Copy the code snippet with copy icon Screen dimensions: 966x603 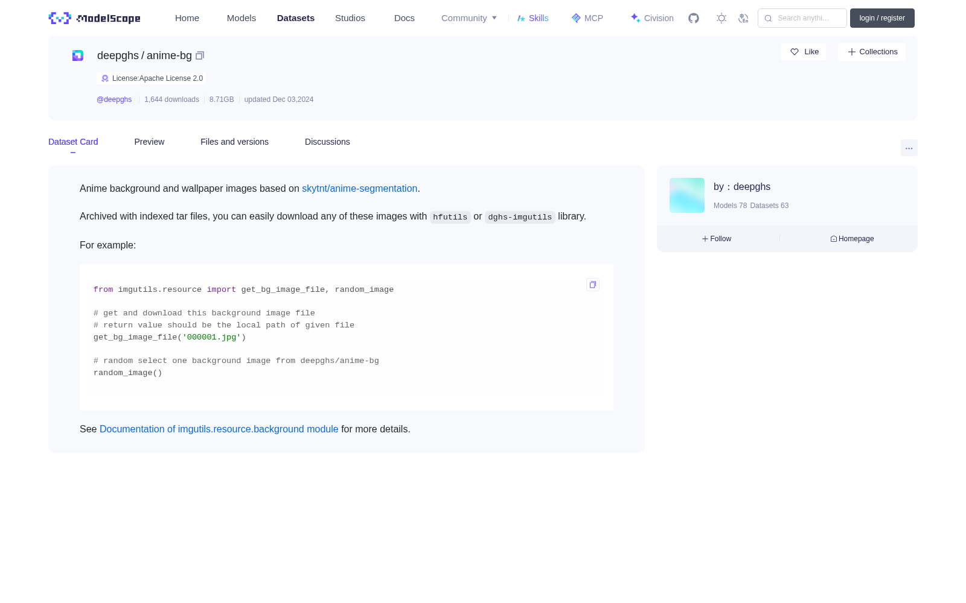pos(593,285)
